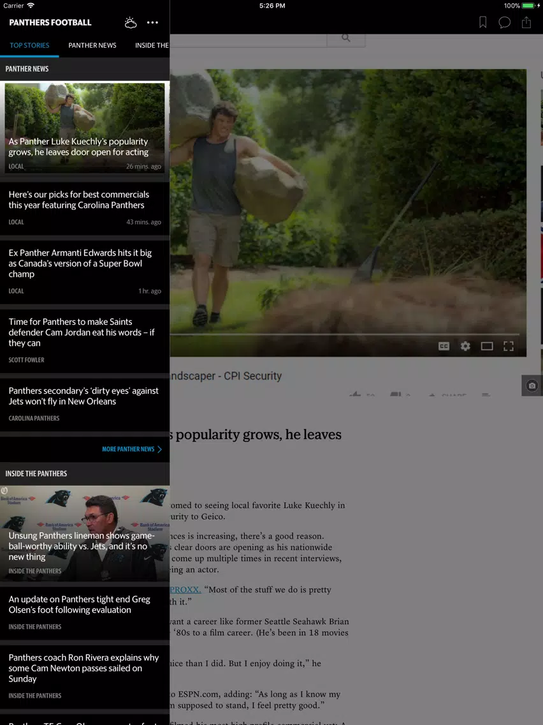543x725 pixels.
Task: Open the three-dot more options menu
Action: (x=152, y=22)
